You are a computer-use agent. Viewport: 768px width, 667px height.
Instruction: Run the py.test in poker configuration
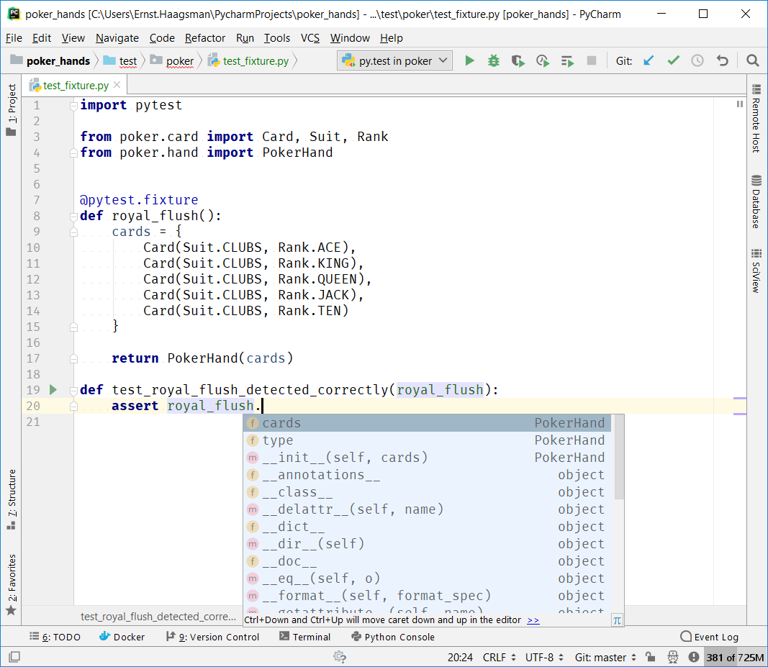(469, 60)
